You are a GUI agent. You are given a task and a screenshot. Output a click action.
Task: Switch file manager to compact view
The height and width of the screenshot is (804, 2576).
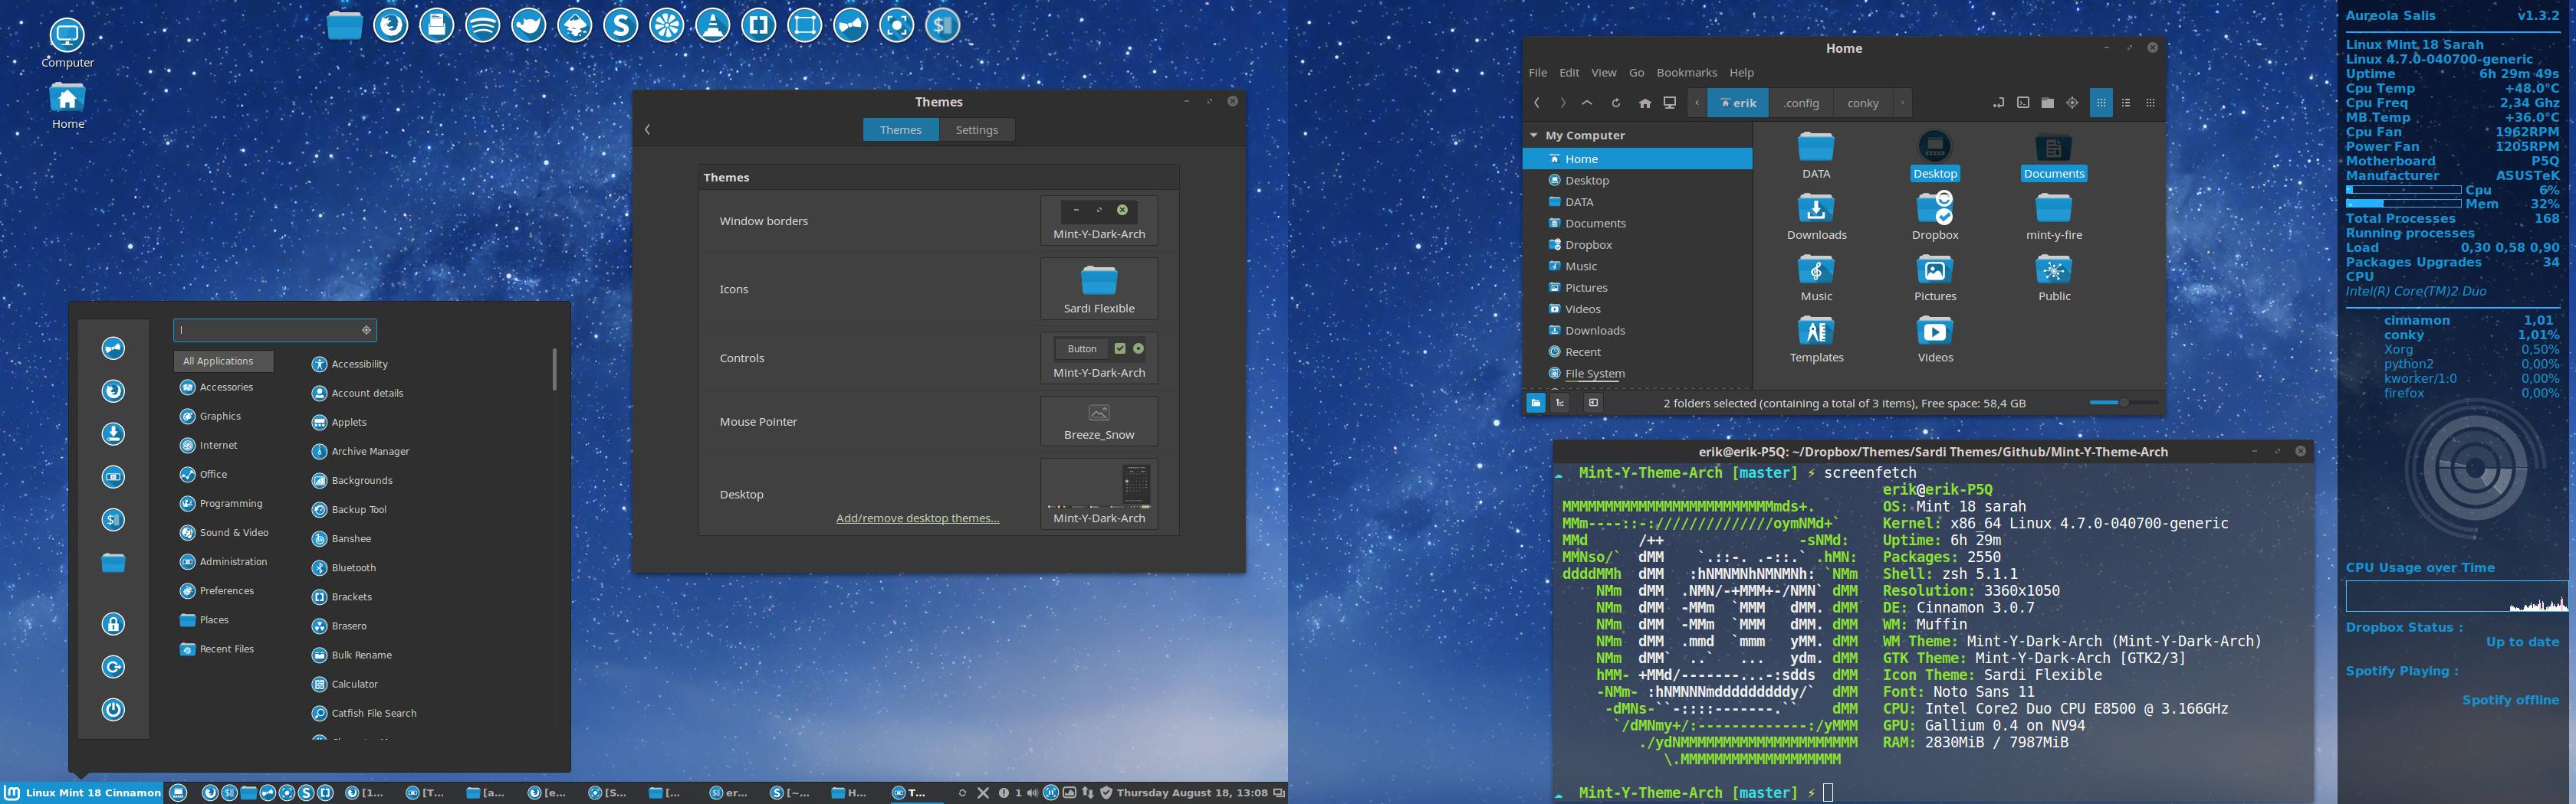point(2150,103)
